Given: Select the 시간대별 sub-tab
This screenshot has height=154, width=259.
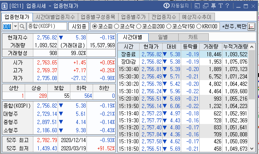Looking at the screenshot, I should pyautogui.click(x=133, y=37).
